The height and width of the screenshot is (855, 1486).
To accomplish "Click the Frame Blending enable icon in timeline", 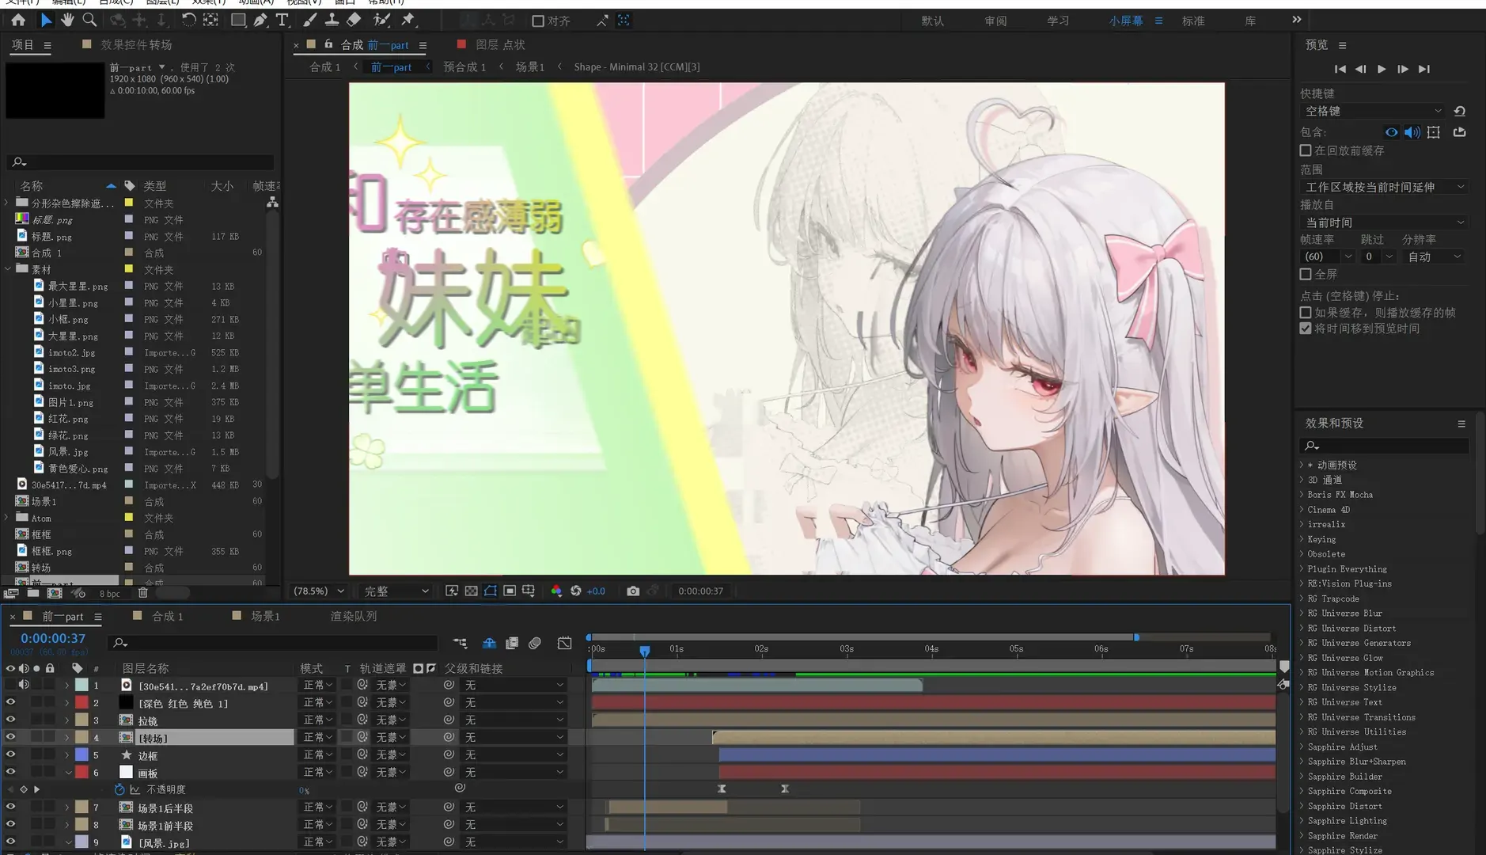I will pyautogui.click(x=512, y=643).
